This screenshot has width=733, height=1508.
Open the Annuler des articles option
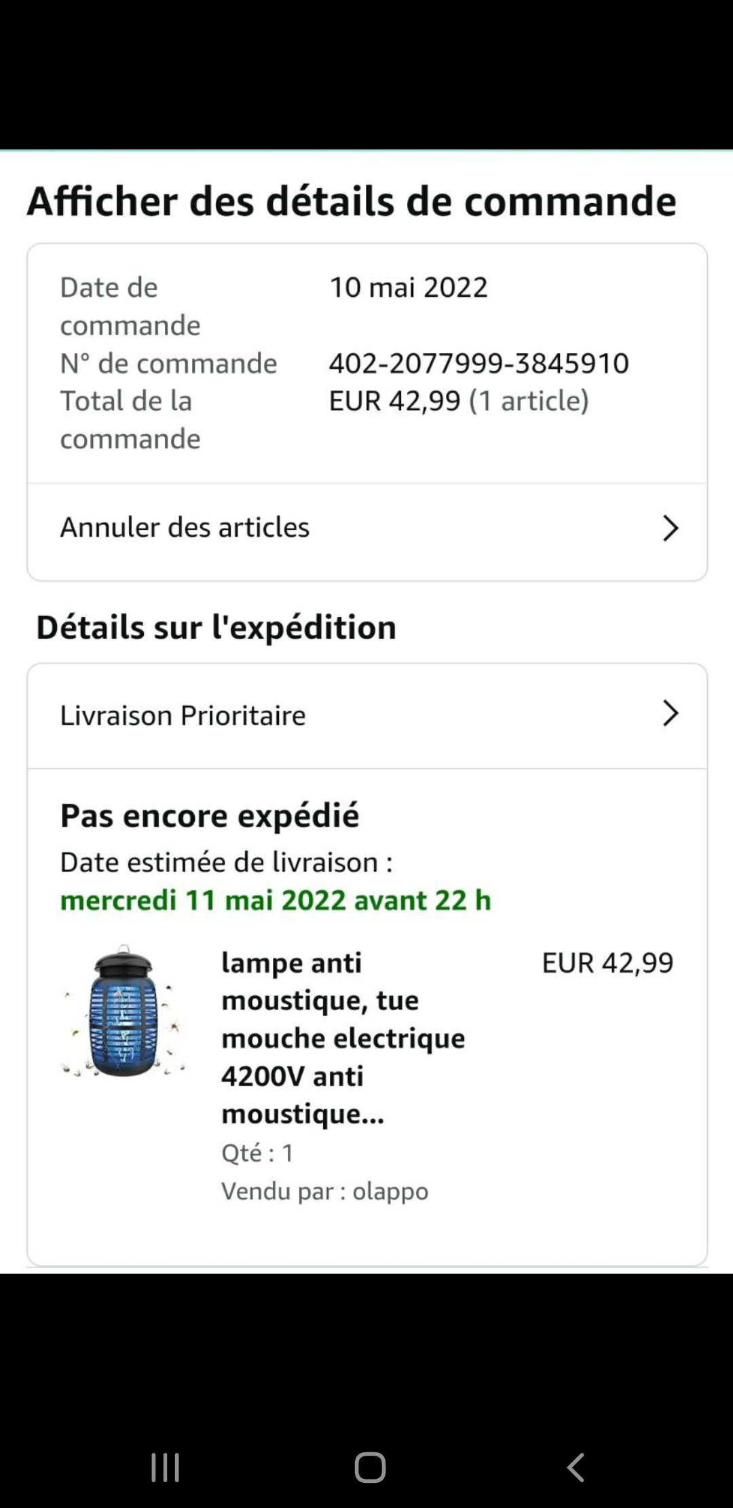pos(185,527)
